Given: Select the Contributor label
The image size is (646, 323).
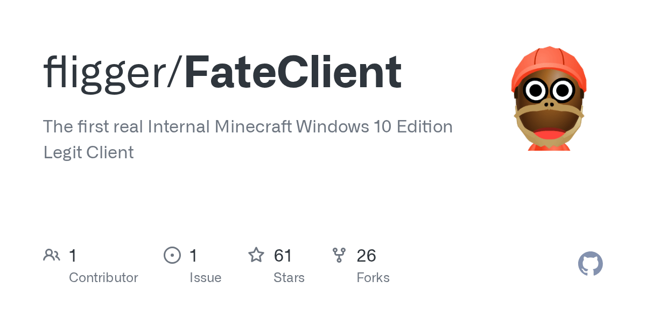Looking at the screenshot, I should (103, 278).
